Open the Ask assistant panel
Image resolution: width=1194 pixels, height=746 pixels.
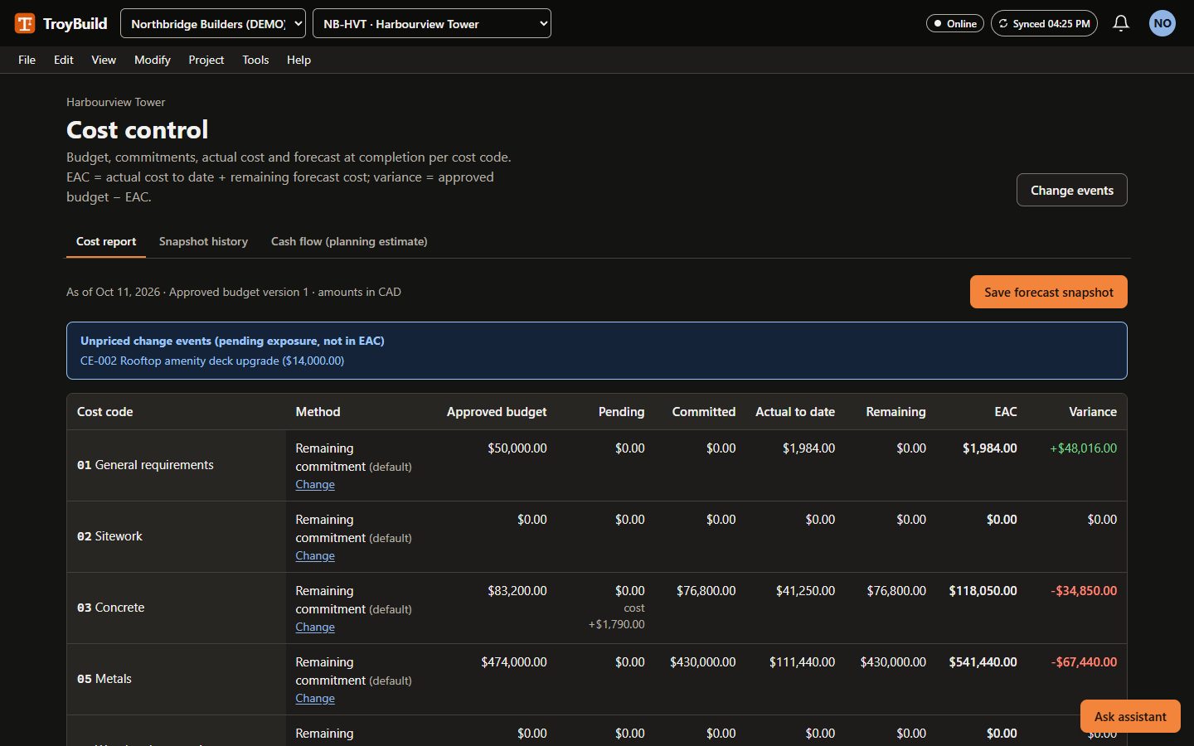point(1130,716)
